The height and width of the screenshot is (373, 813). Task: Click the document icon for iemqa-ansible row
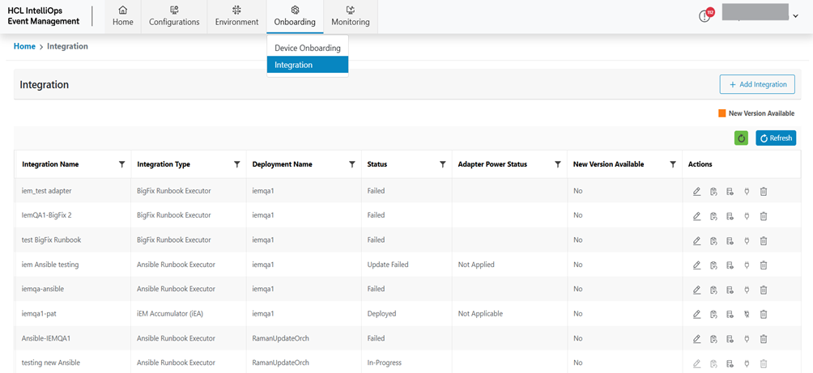(x=730, y=290)
